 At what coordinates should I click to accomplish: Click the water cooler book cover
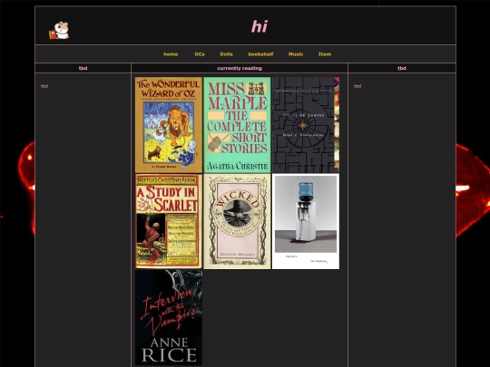coord(306,222)
